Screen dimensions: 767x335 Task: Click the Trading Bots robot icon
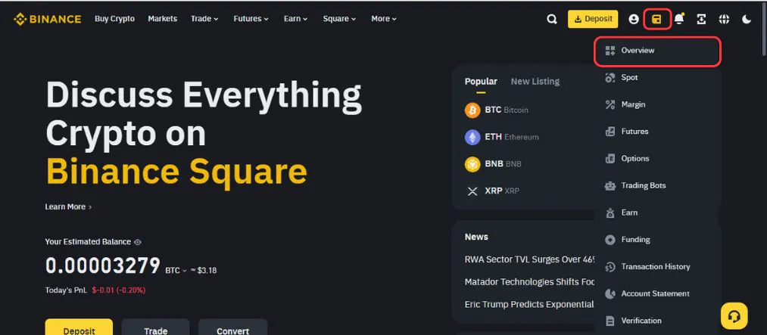click(610, 185)
